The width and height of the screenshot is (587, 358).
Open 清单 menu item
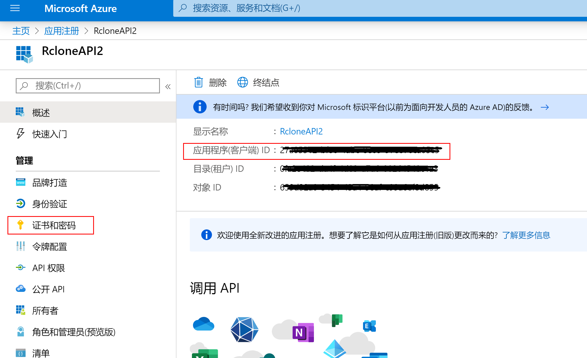tap(88, 353)
